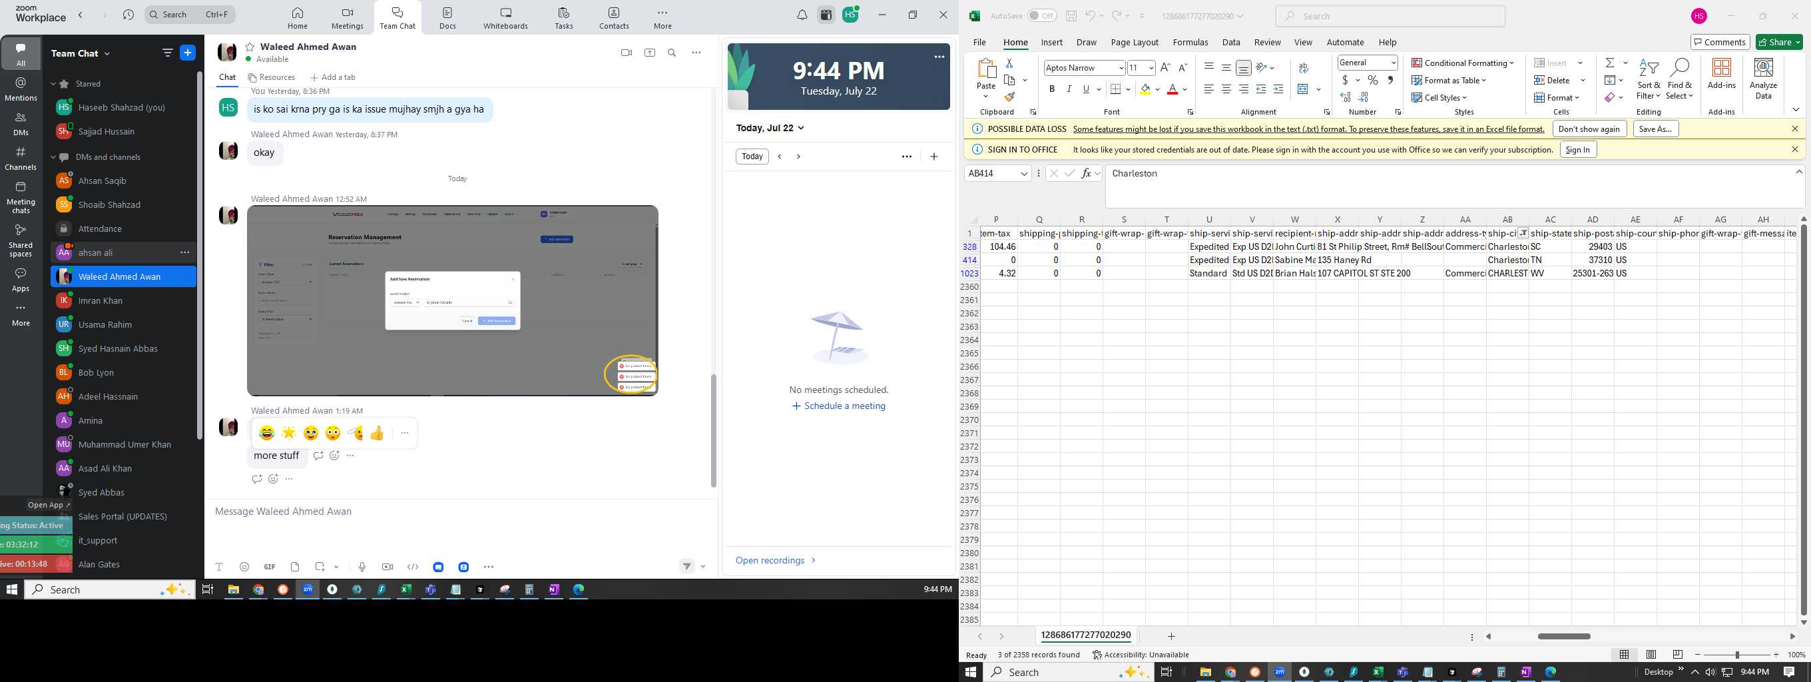Viewport: 1811px width, 682px height.
Task: Toggle Bottom Align in Excel
Action: (1244, 67)
